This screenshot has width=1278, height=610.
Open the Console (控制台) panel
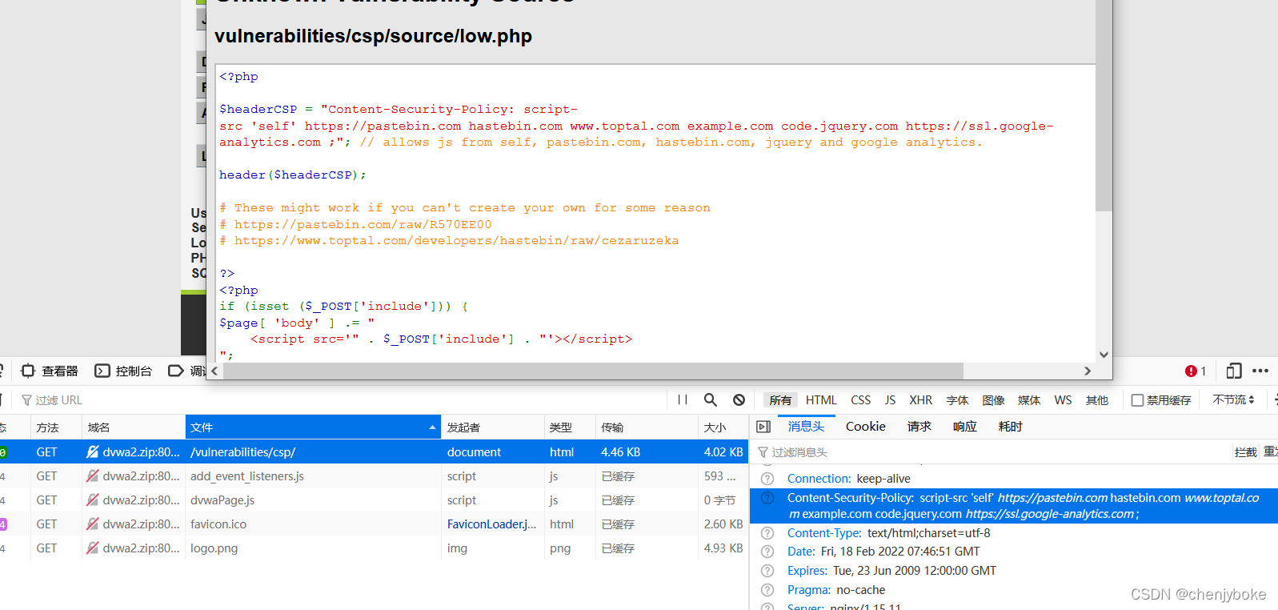pos(123,371)
